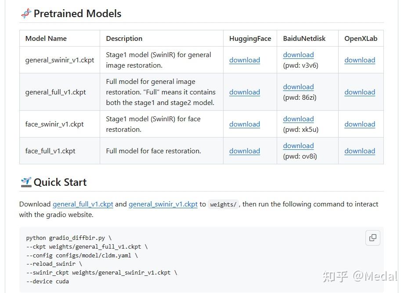Image resolution: width=408 pixels, height=293 pixels.
Task: Download face_full_v1.ckpt from BaiduNetdisk
Action: coord(298,146)
